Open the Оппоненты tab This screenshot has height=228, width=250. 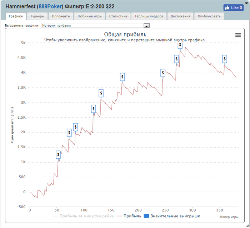(61, 16)
